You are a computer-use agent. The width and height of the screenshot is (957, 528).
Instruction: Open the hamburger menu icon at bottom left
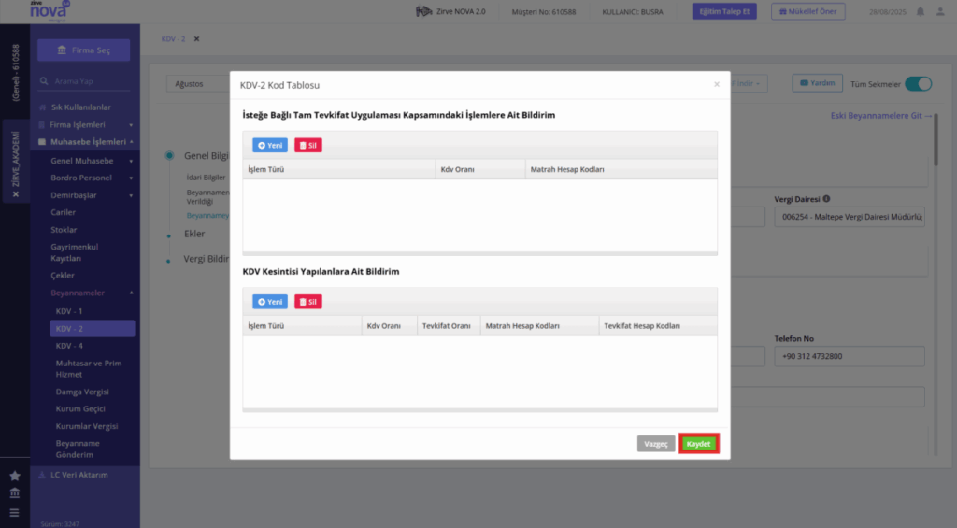pyautogui.click(x=15, y=513)
